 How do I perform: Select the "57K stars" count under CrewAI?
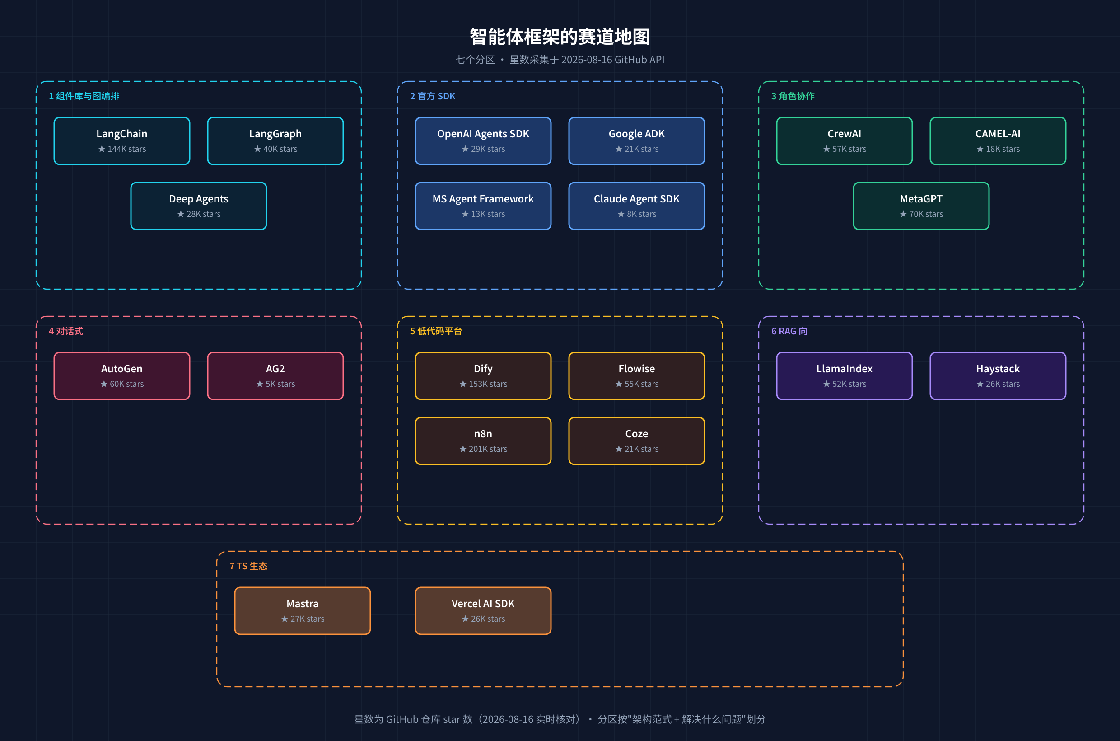coord(845,149)
